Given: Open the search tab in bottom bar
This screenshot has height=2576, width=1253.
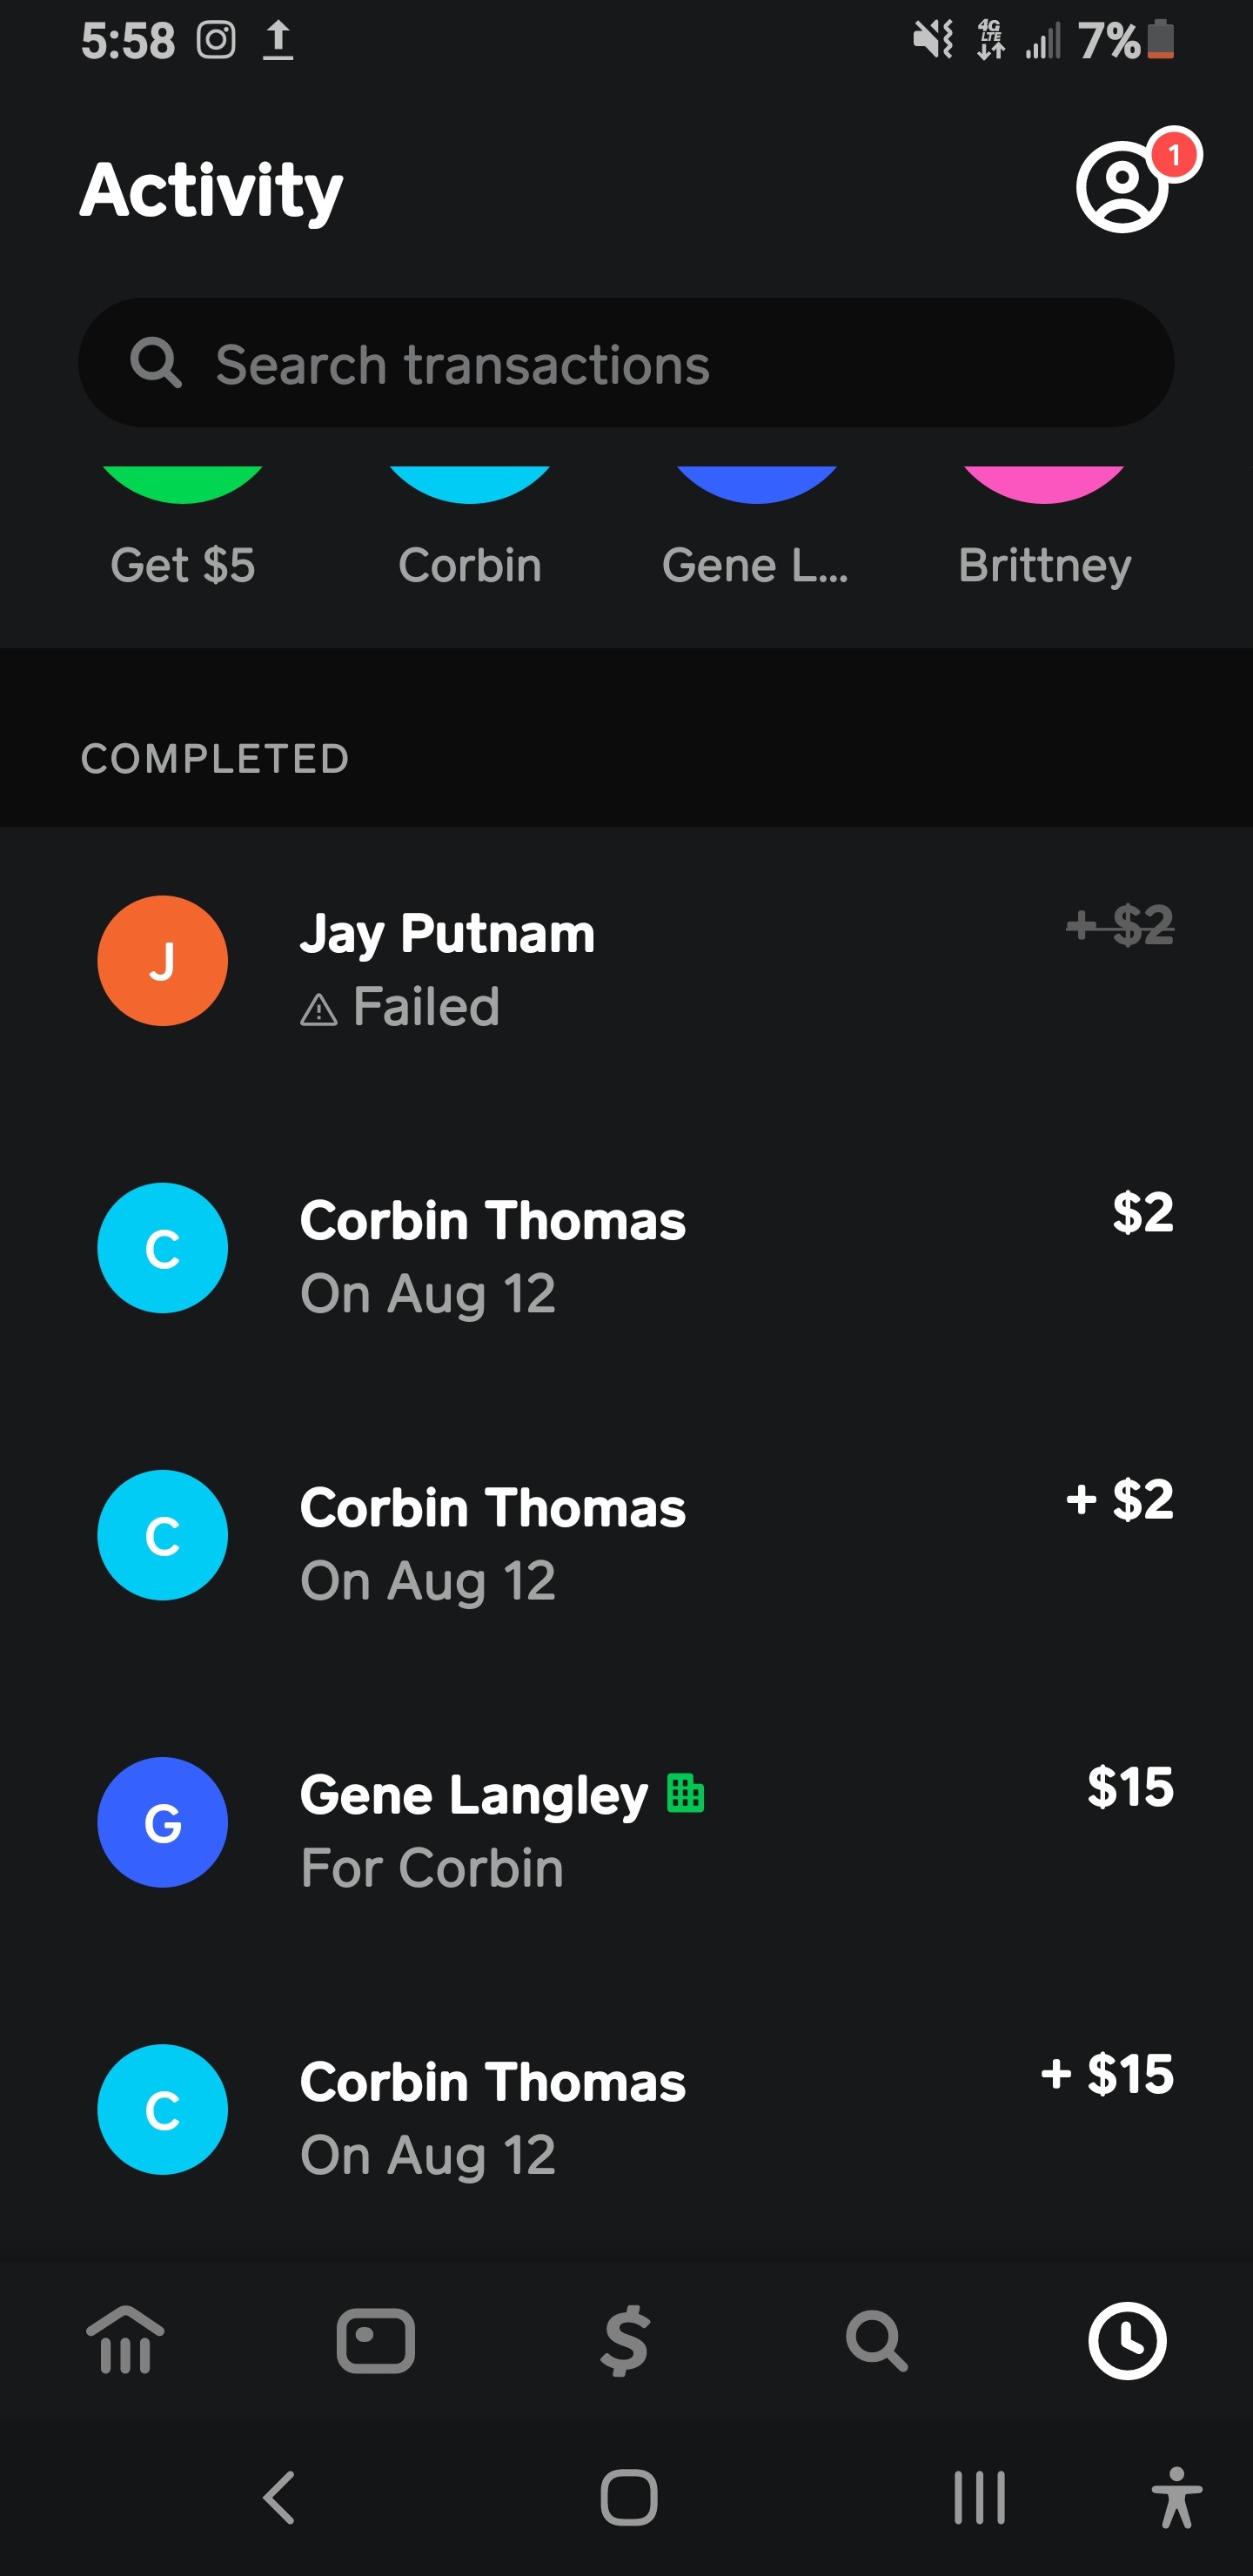Looking at the screenshot, I should 877,2341.
